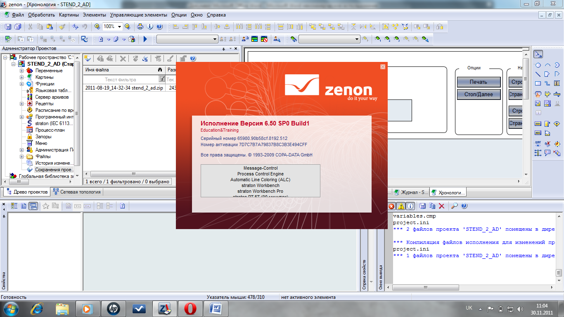Select the arrow pointer tool in the elements palette
Image resolution: width=564 pixels, height=317 pixels.
click(x=538, y=54)
